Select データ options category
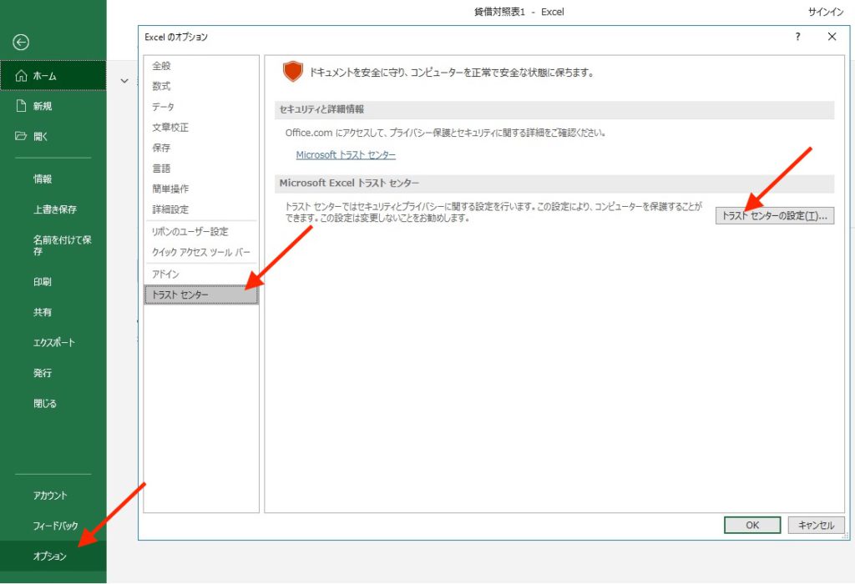This screenshot has width=855, height=584. (200, 107)
